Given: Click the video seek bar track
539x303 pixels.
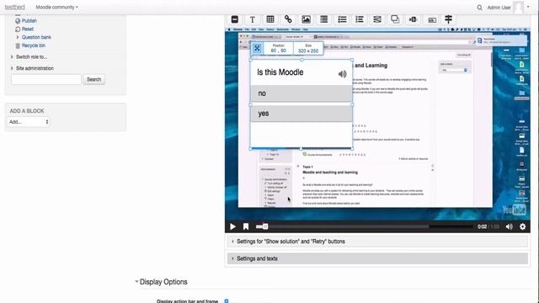Looking at the screenshot, I should (x=365, y=226).
